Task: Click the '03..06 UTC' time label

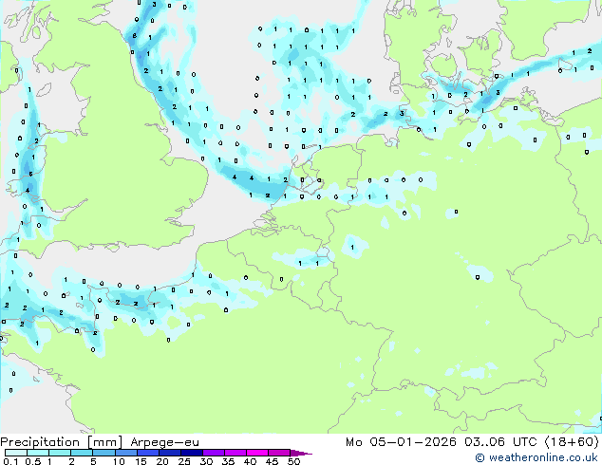Action: [500, 442]
